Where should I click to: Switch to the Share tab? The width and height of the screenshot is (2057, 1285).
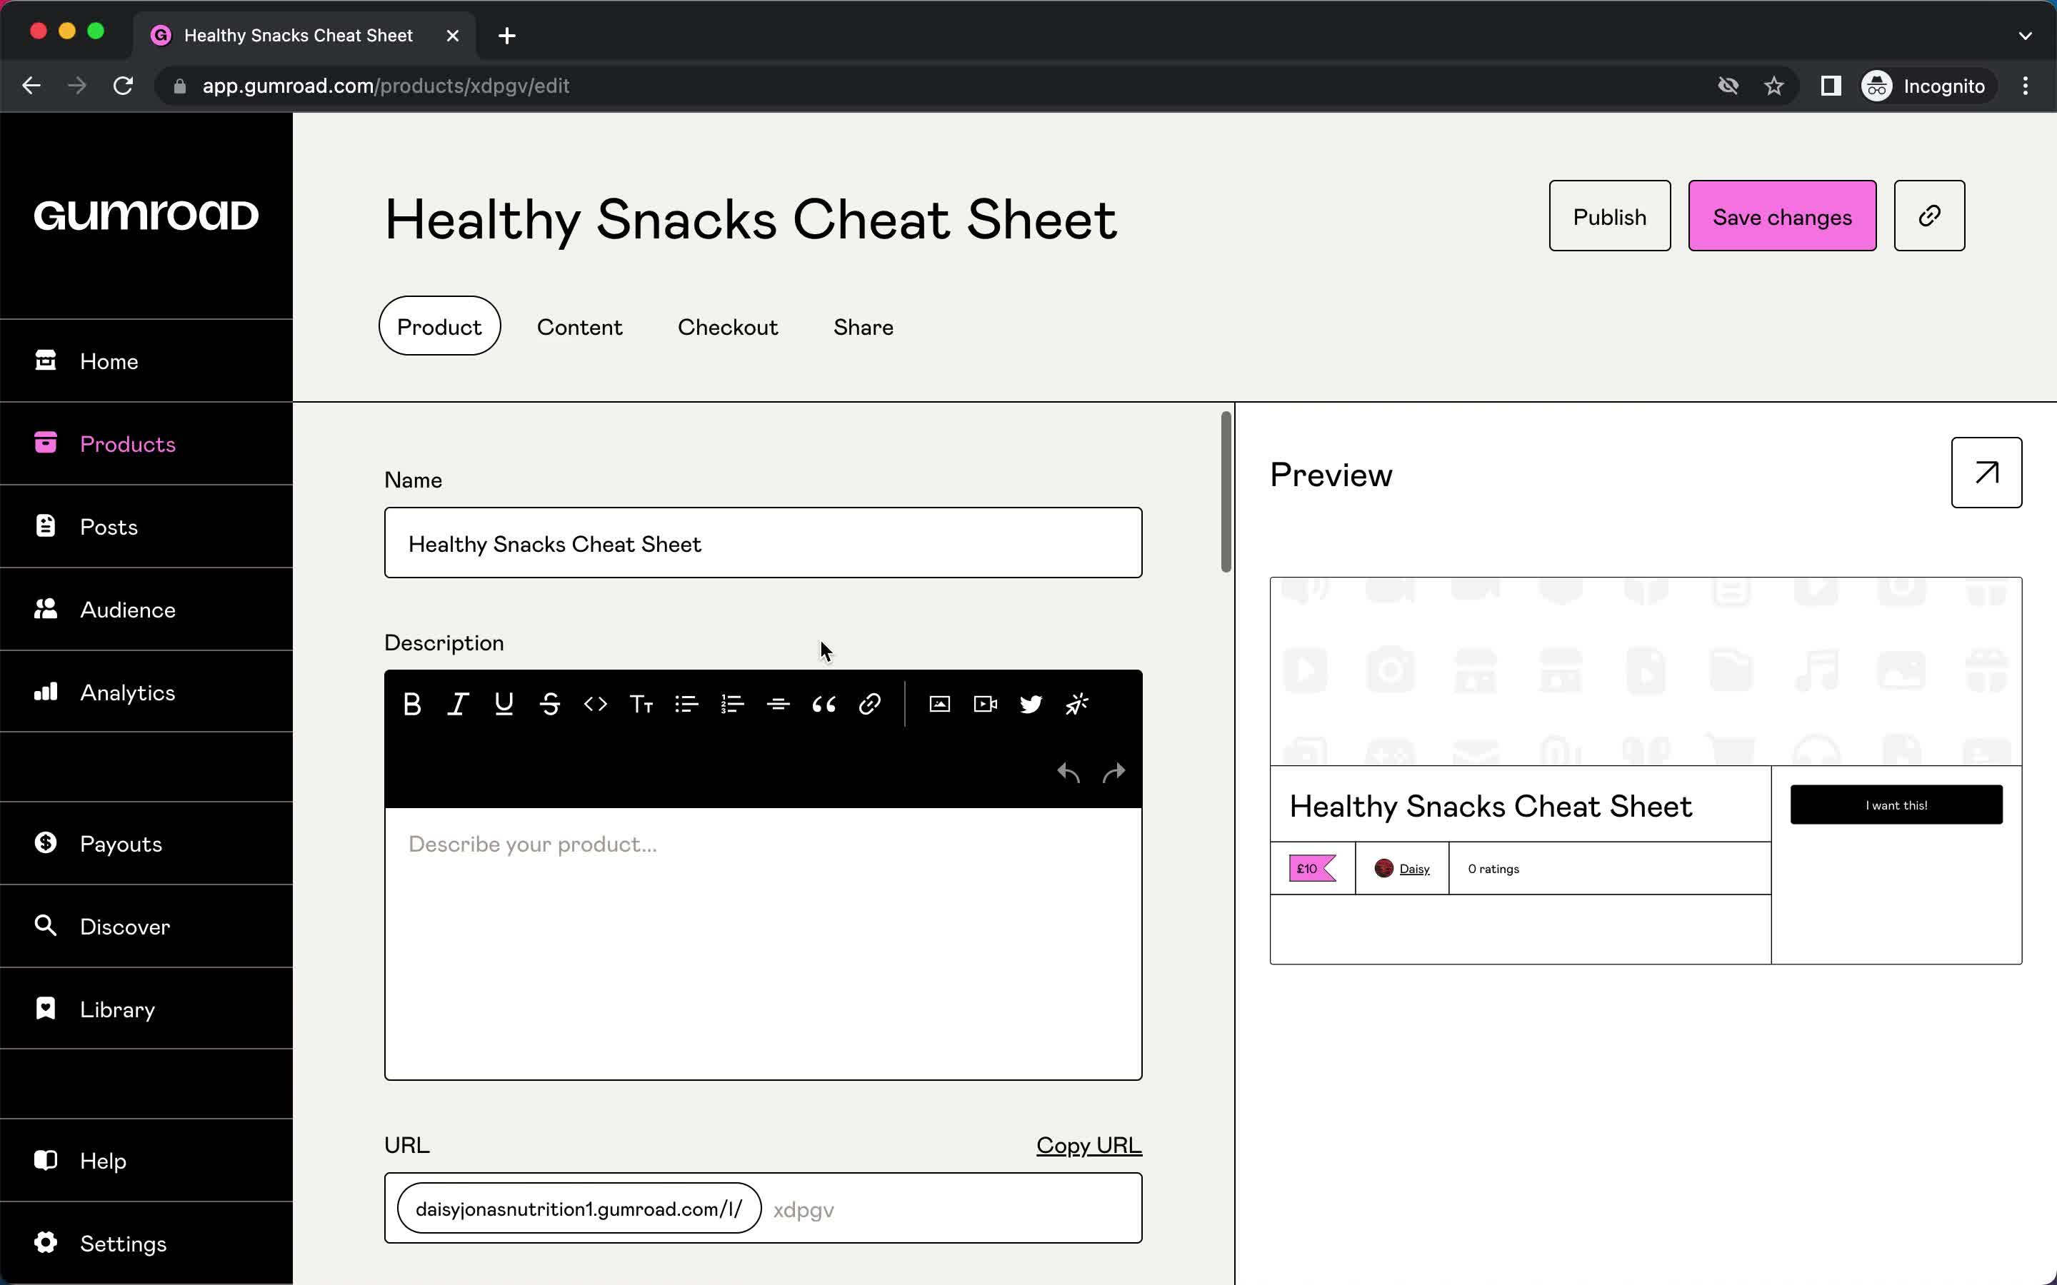[864, 326]
